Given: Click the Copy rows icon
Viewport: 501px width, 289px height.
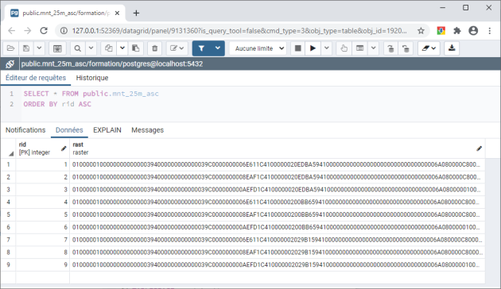Looking at the screenshot, I should coord(109,48).
